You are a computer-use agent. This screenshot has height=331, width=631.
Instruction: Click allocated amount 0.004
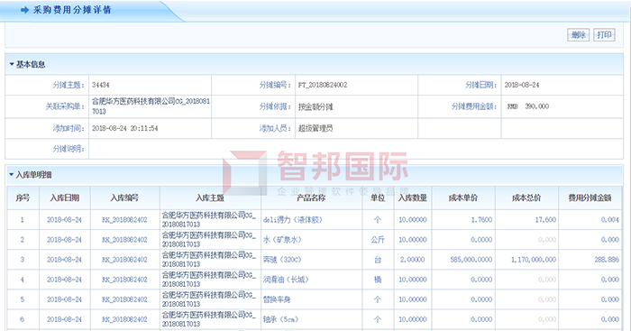click(610, 220)
